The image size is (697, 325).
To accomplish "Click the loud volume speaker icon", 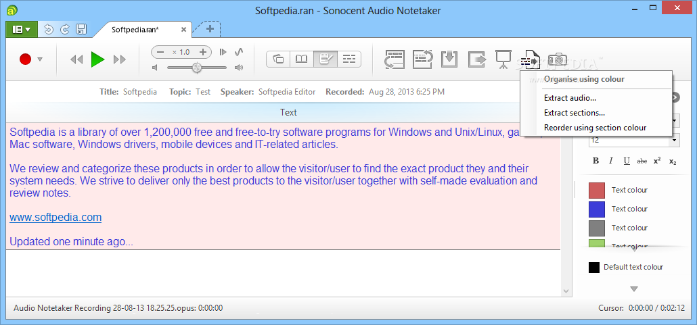I will [x=239, y=68].
